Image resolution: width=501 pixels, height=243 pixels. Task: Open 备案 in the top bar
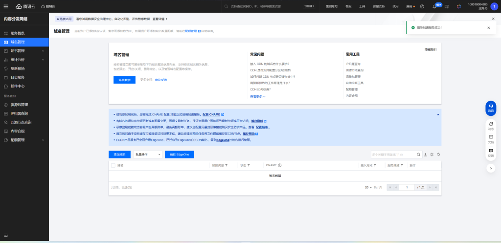coord(348,6)
